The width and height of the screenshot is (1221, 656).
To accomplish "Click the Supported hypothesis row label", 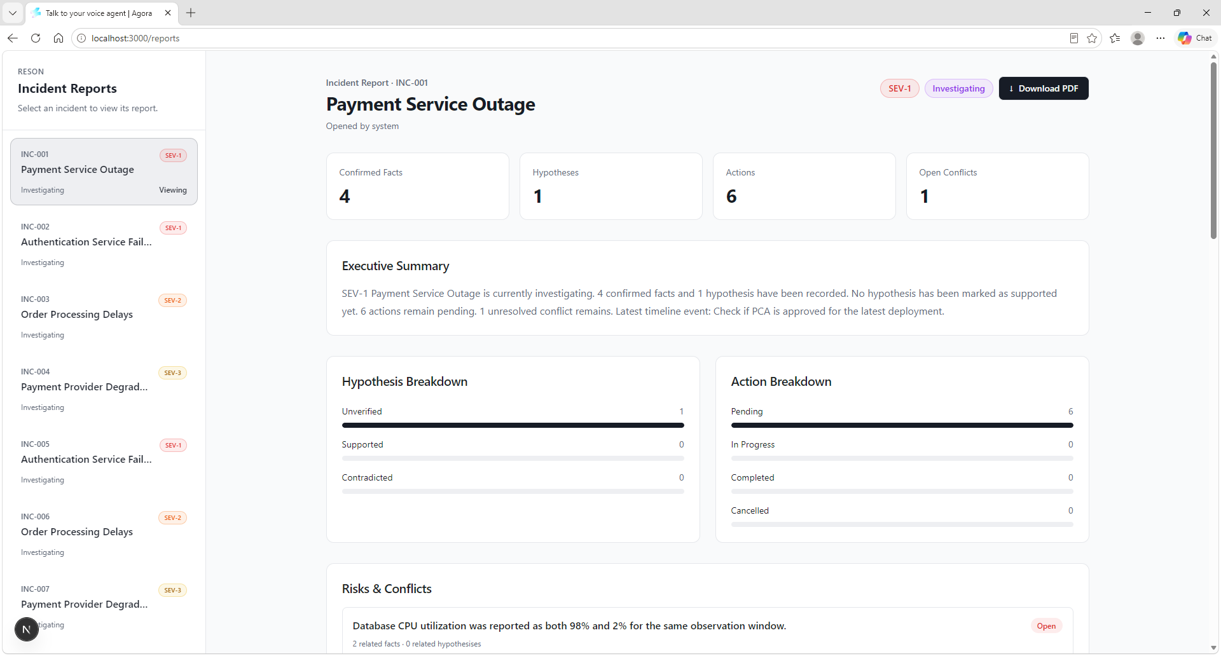I will pos(362,444).
